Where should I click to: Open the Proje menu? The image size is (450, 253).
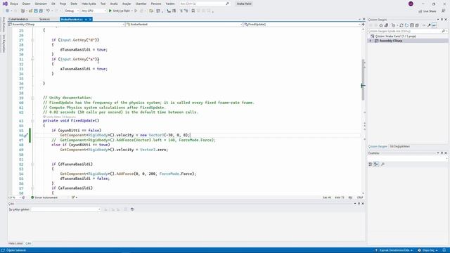pyautogui.click(x=63, y=4)
